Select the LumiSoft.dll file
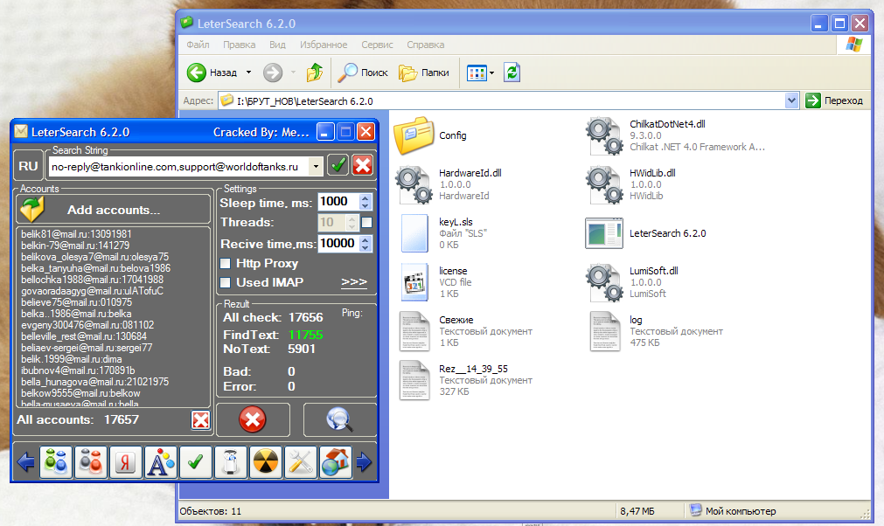Image resolution: width=884 pixels, height=526 pixels. [x=632, y=282]
